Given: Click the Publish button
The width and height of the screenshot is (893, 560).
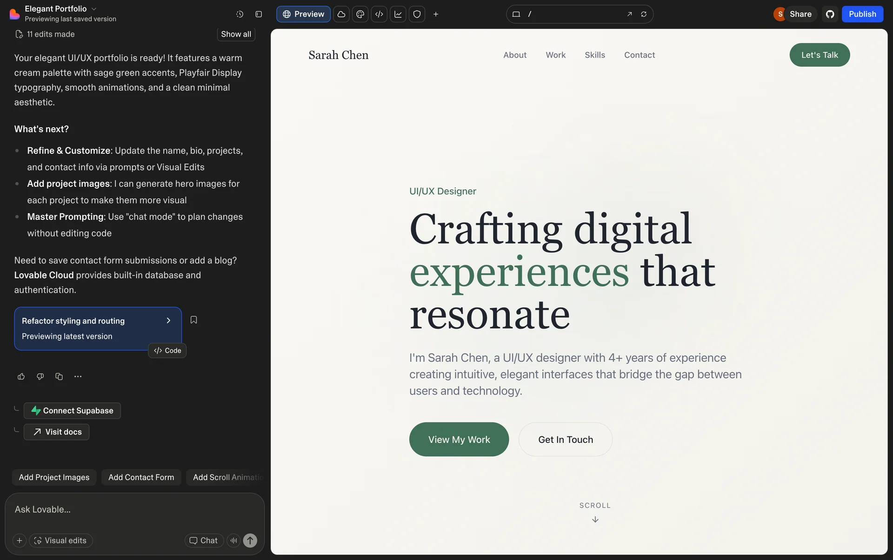Looking at the screenshot, I should coord(862,14).
